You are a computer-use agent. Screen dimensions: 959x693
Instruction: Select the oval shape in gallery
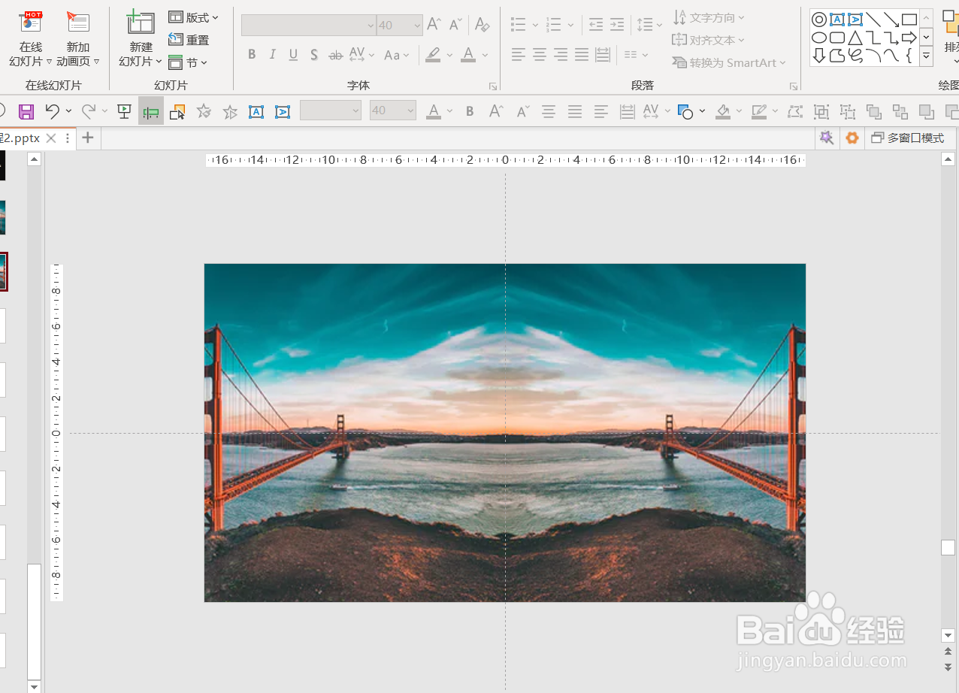click(x=819, y=38)
